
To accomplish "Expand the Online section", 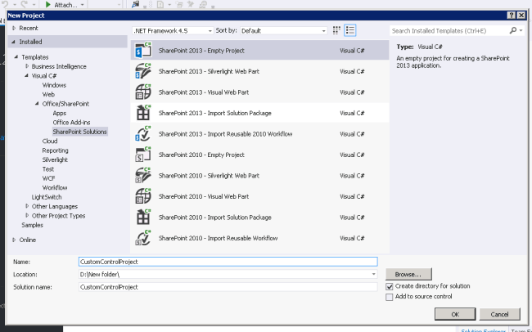I will [14, 240].
